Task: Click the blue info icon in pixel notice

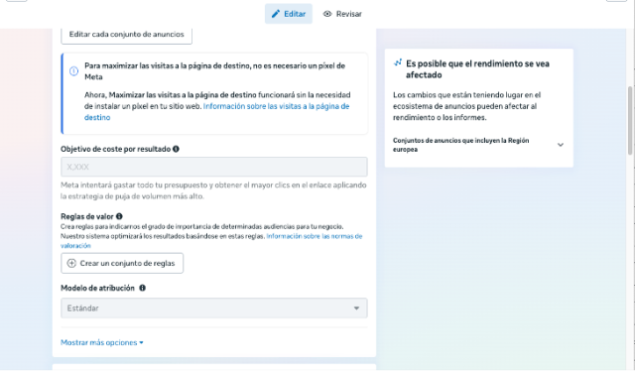Action: click(x=73, y=71)
